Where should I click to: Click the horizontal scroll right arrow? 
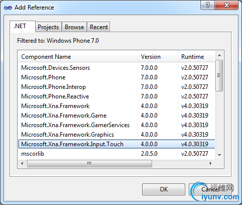point(210,163)
